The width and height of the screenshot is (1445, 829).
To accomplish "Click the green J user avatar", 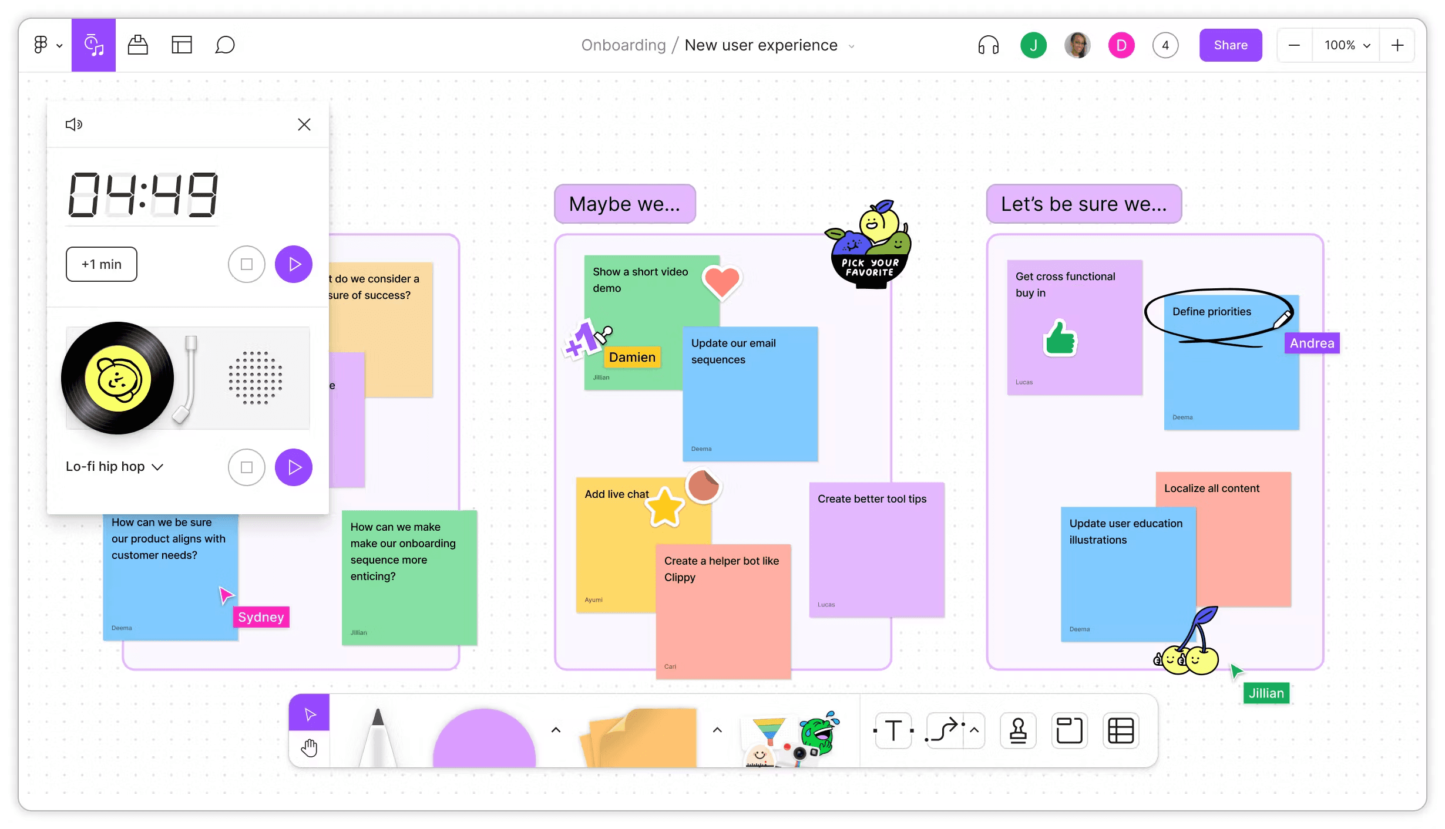I will [1033, 45].
